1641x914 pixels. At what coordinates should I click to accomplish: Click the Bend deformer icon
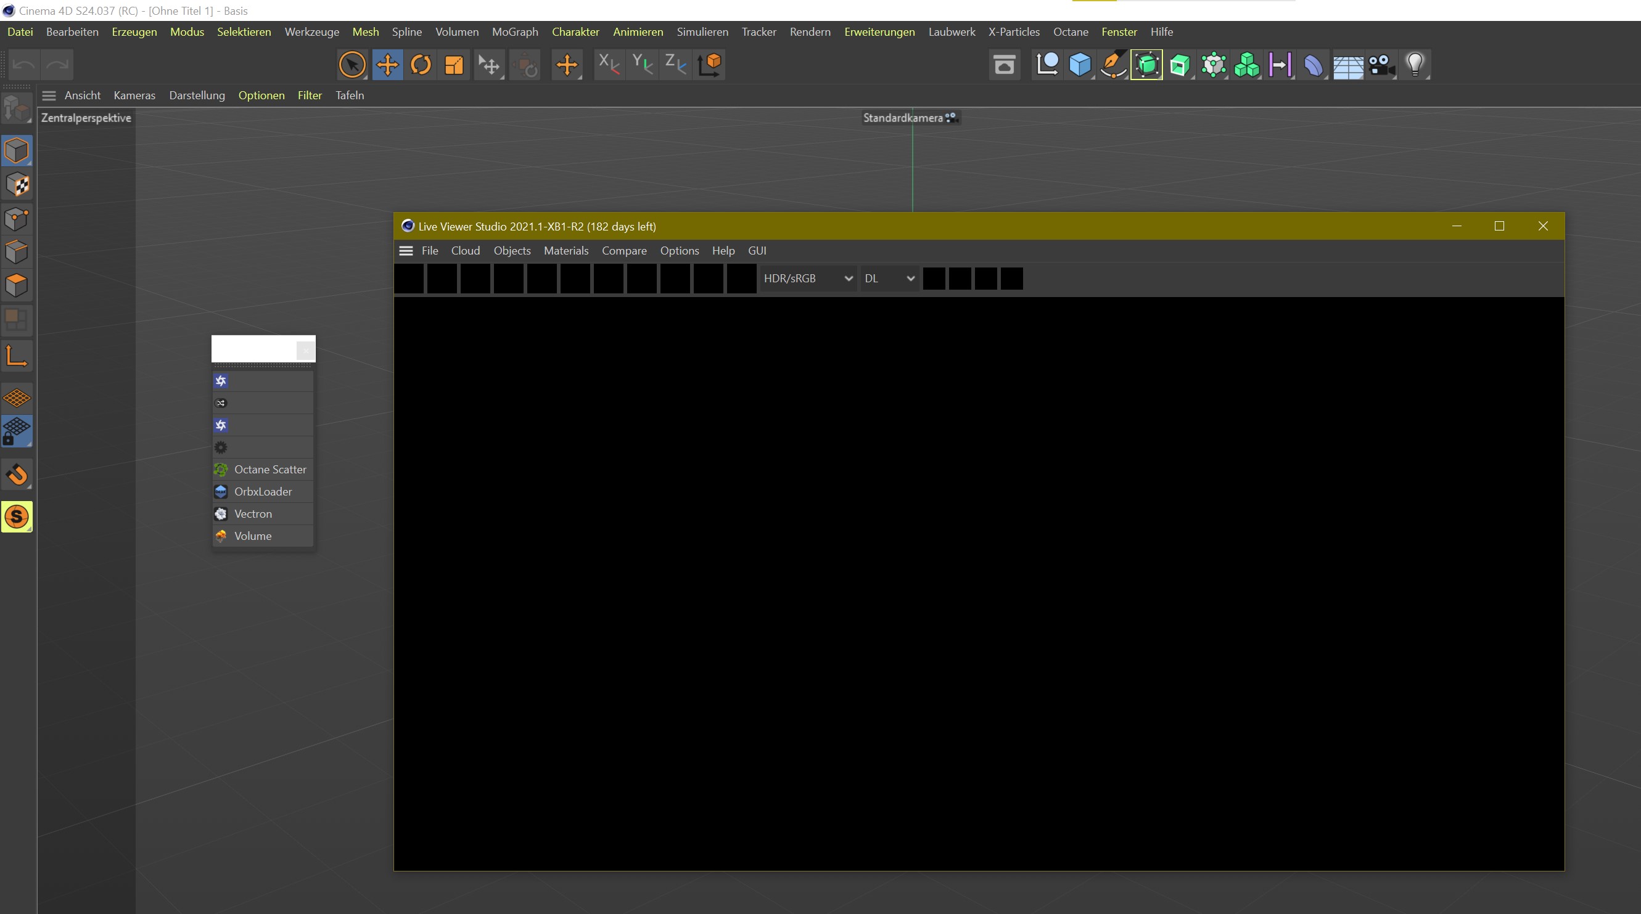[1313, 65]
